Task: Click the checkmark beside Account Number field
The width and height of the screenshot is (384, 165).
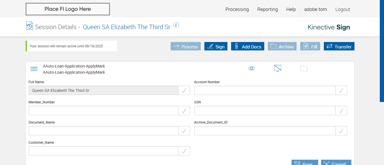Action: click(341, 90)
